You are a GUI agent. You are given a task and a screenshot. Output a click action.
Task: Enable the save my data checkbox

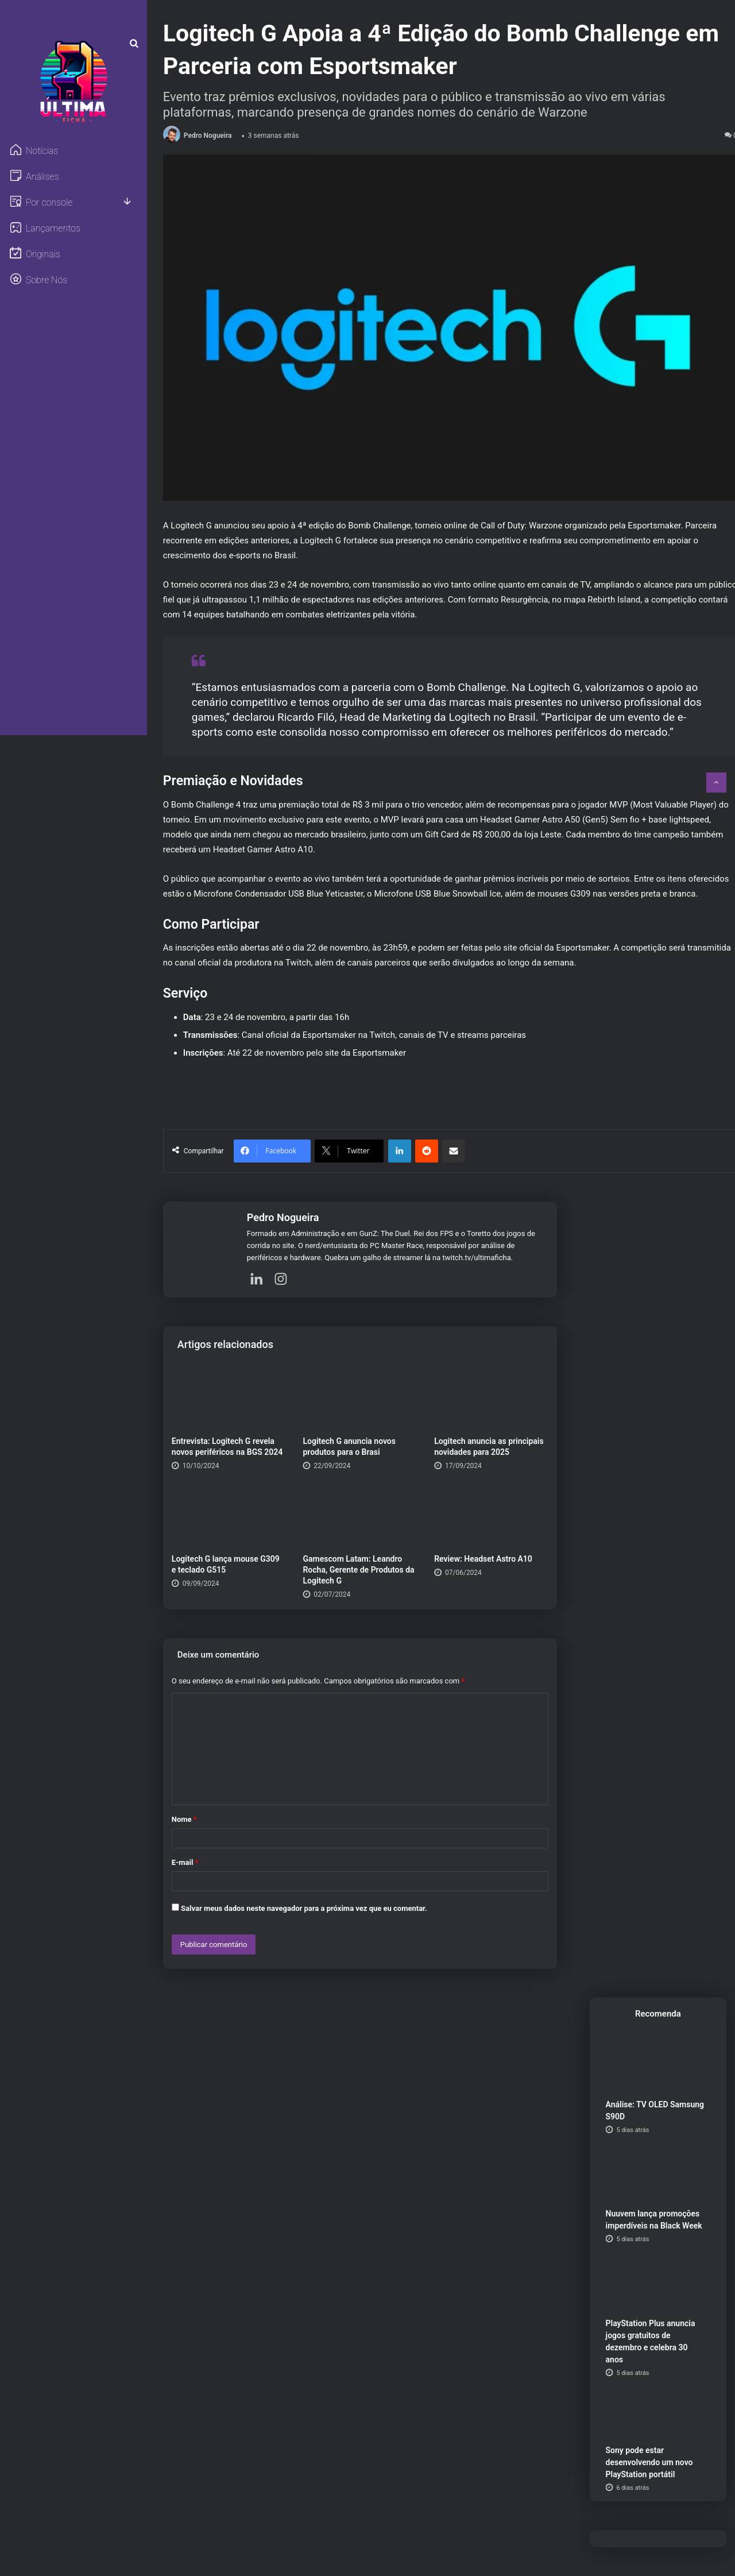[x=176, y=1907]
